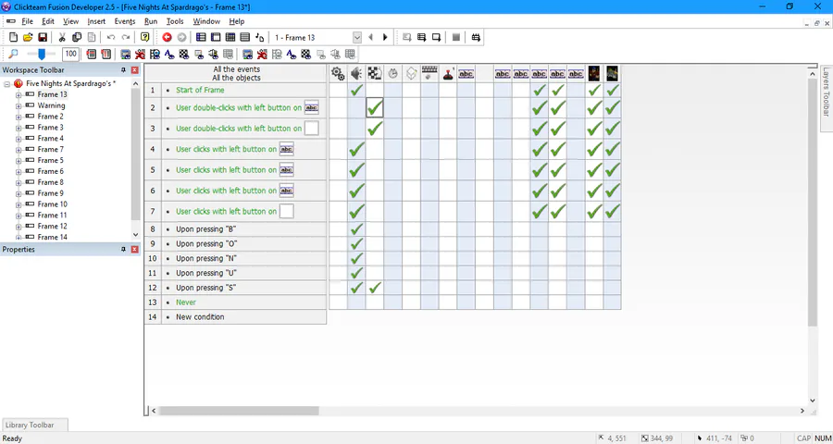Switch to the Event Editor grid icon
833x444 pixels.
click(230, 37)
